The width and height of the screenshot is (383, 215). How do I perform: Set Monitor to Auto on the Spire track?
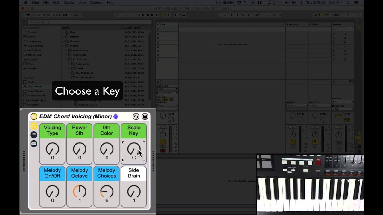pos(165,99)
